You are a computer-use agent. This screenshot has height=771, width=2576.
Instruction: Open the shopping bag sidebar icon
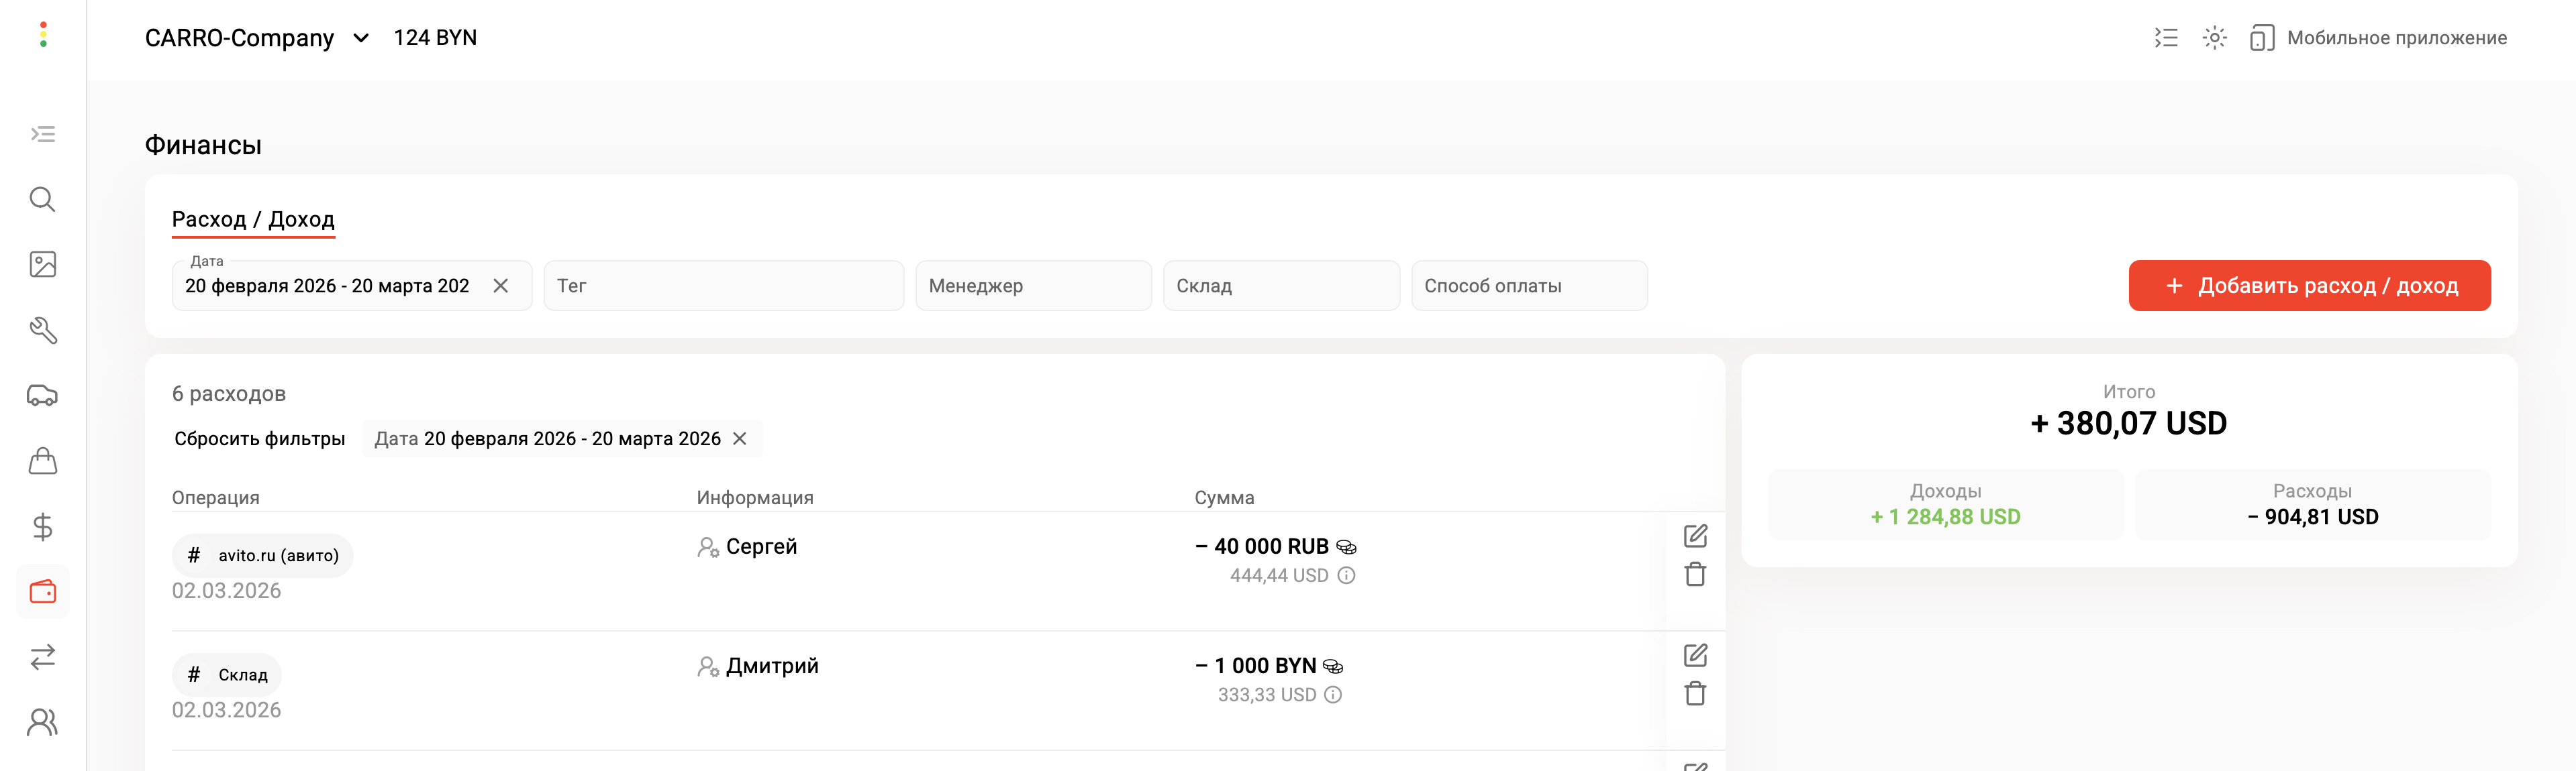click(x=42, y=461)
